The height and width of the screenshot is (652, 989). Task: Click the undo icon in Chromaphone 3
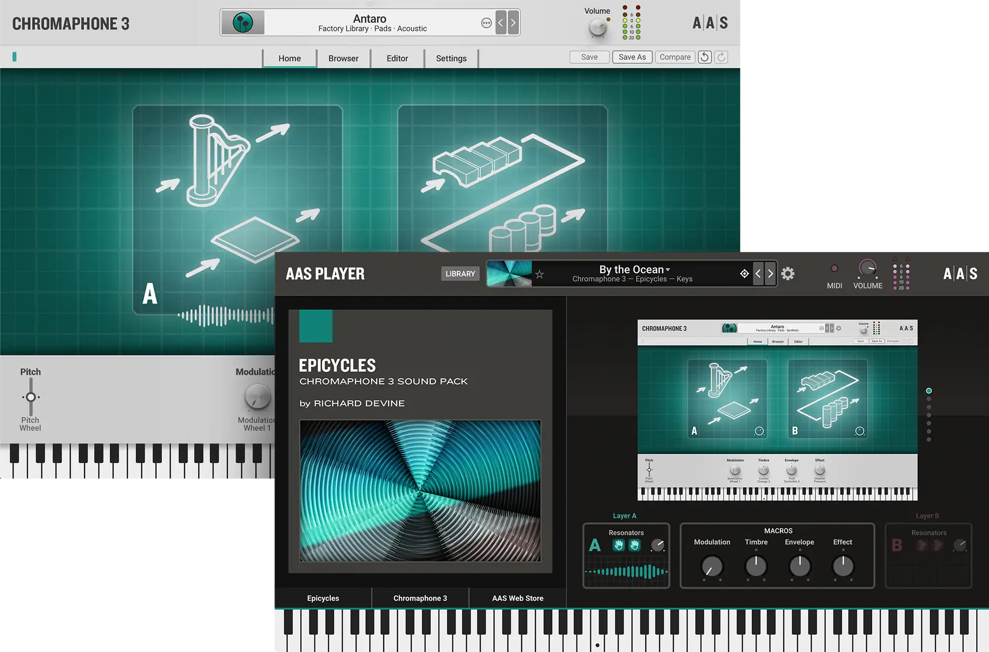(705, 57)
